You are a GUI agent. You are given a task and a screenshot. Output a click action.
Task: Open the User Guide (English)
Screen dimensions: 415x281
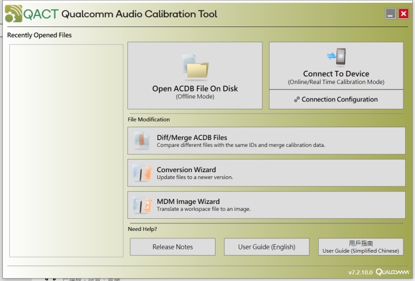[266, 247]
